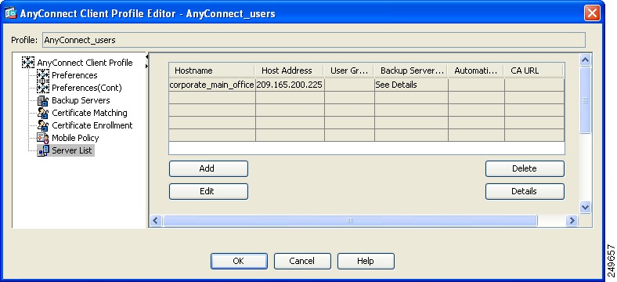Image resolution: width=617 pixels, height=282 pixels.
Task: Confirm with the OK button
Action: point(239,261)
